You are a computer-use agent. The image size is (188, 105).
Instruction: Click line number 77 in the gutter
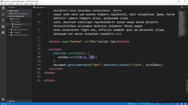[x=39, y=57]
